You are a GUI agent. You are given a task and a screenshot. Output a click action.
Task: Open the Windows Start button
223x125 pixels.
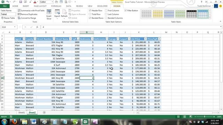coord(4,122)
